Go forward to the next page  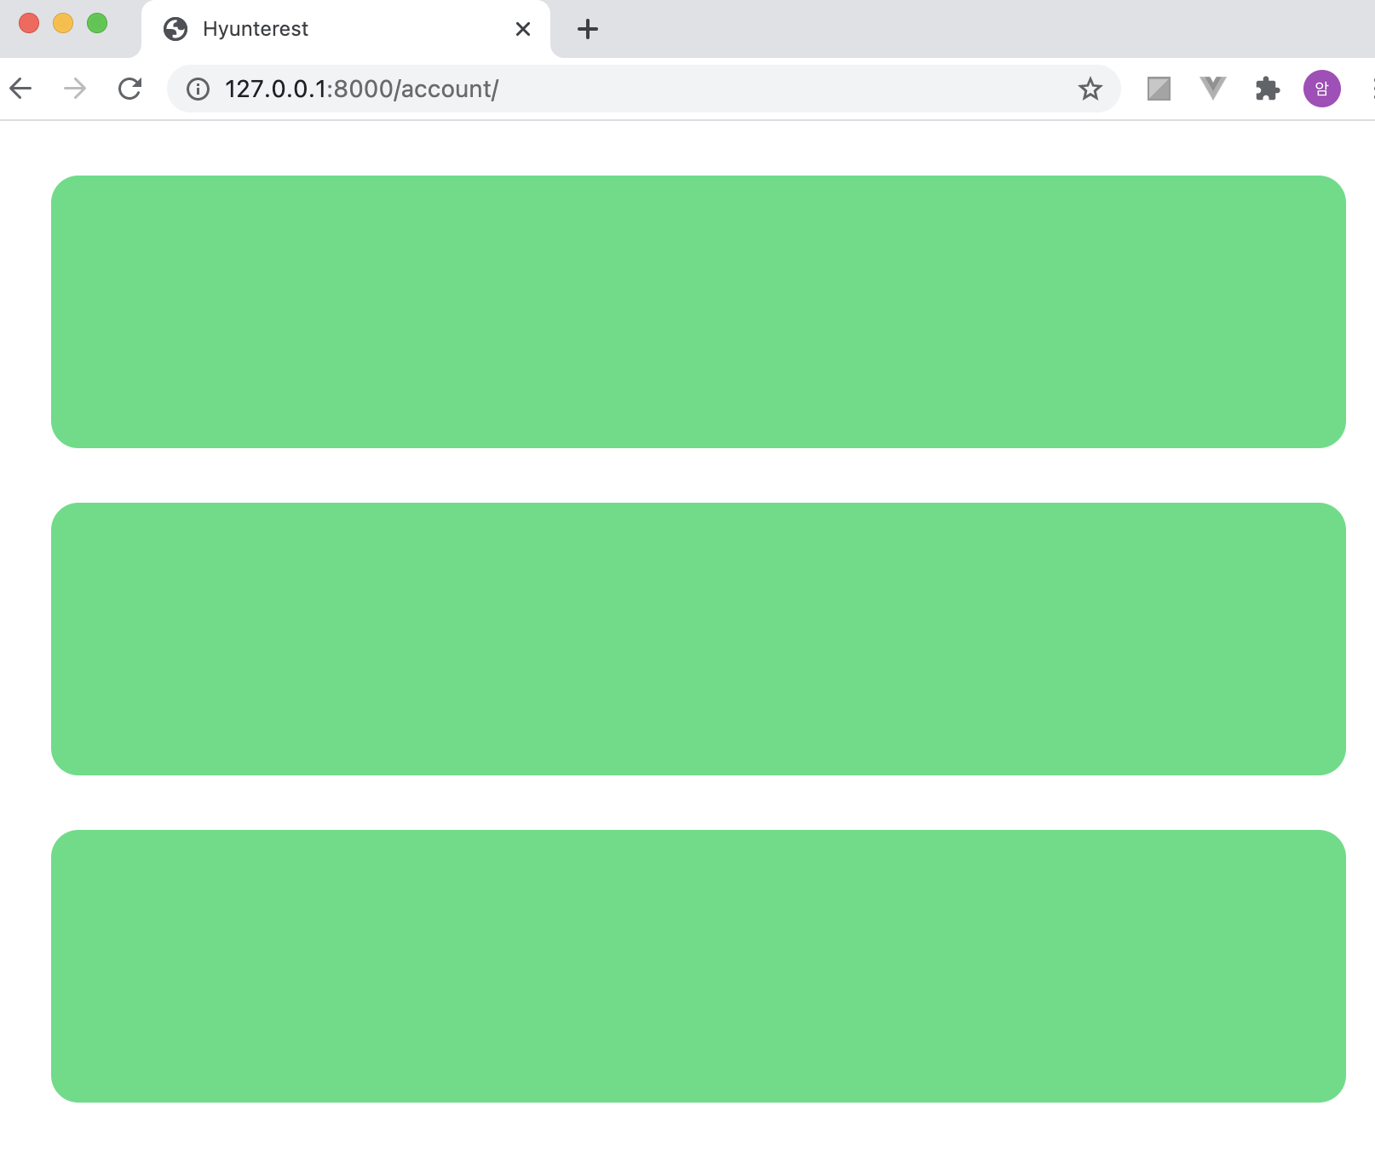tap(75, 88)
